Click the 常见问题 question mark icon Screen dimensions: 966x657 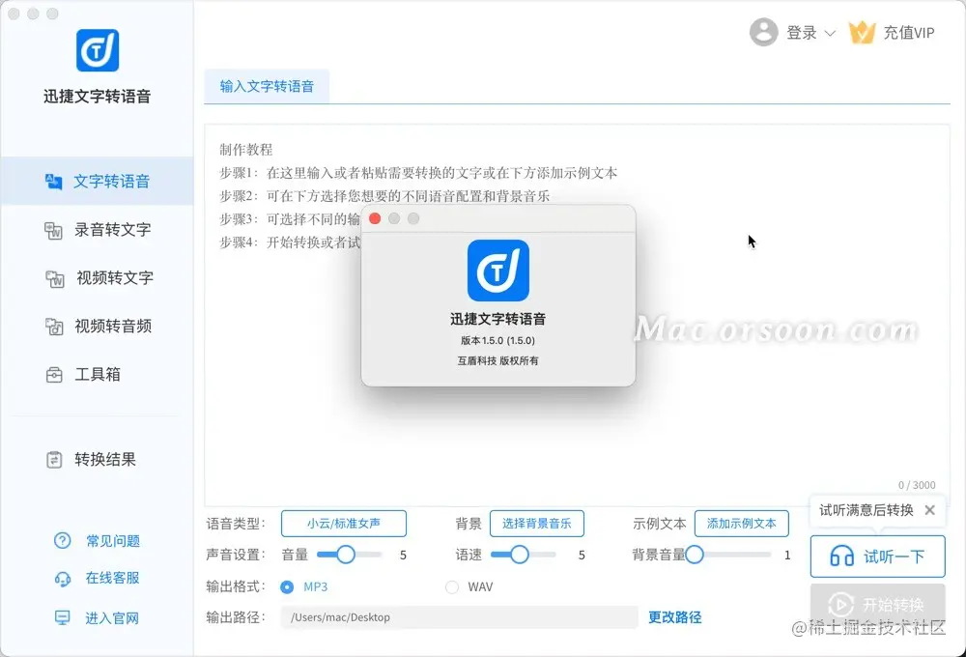pos(62,540)
